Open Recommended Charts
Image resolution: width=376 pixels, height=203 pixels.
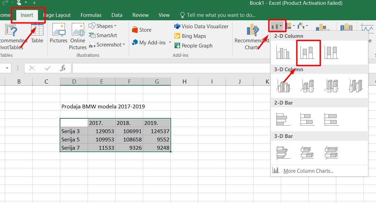click(252, 36)
